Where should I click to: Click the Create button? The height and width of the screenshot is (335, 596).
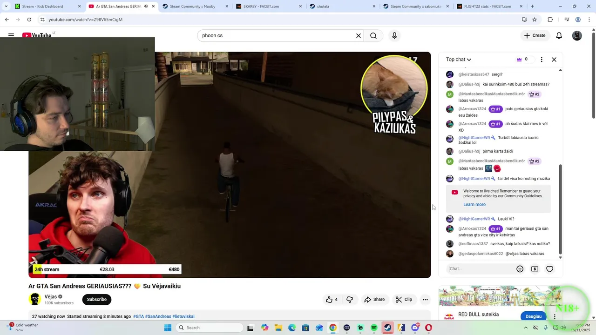click(x=535, y=36)
